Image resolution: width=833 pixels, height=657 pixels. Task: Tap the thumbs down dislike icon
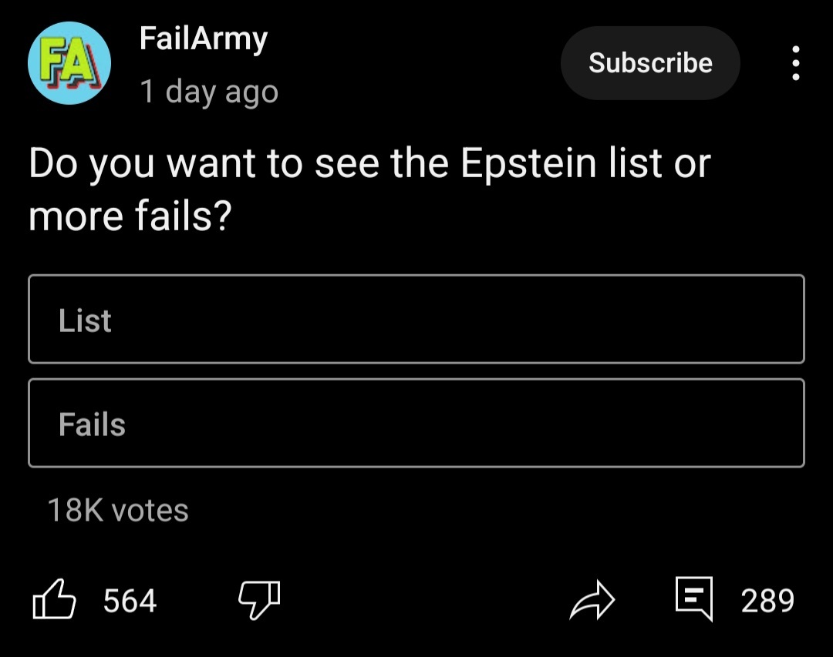259,601
